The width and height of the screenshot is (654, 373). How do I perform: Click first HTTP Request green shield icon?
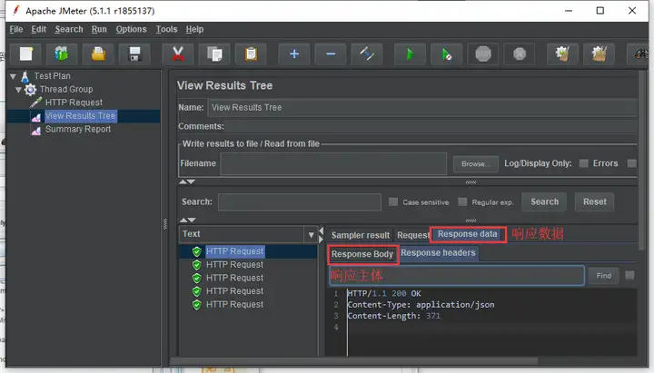pyautogui.click(x=197, y=251)
